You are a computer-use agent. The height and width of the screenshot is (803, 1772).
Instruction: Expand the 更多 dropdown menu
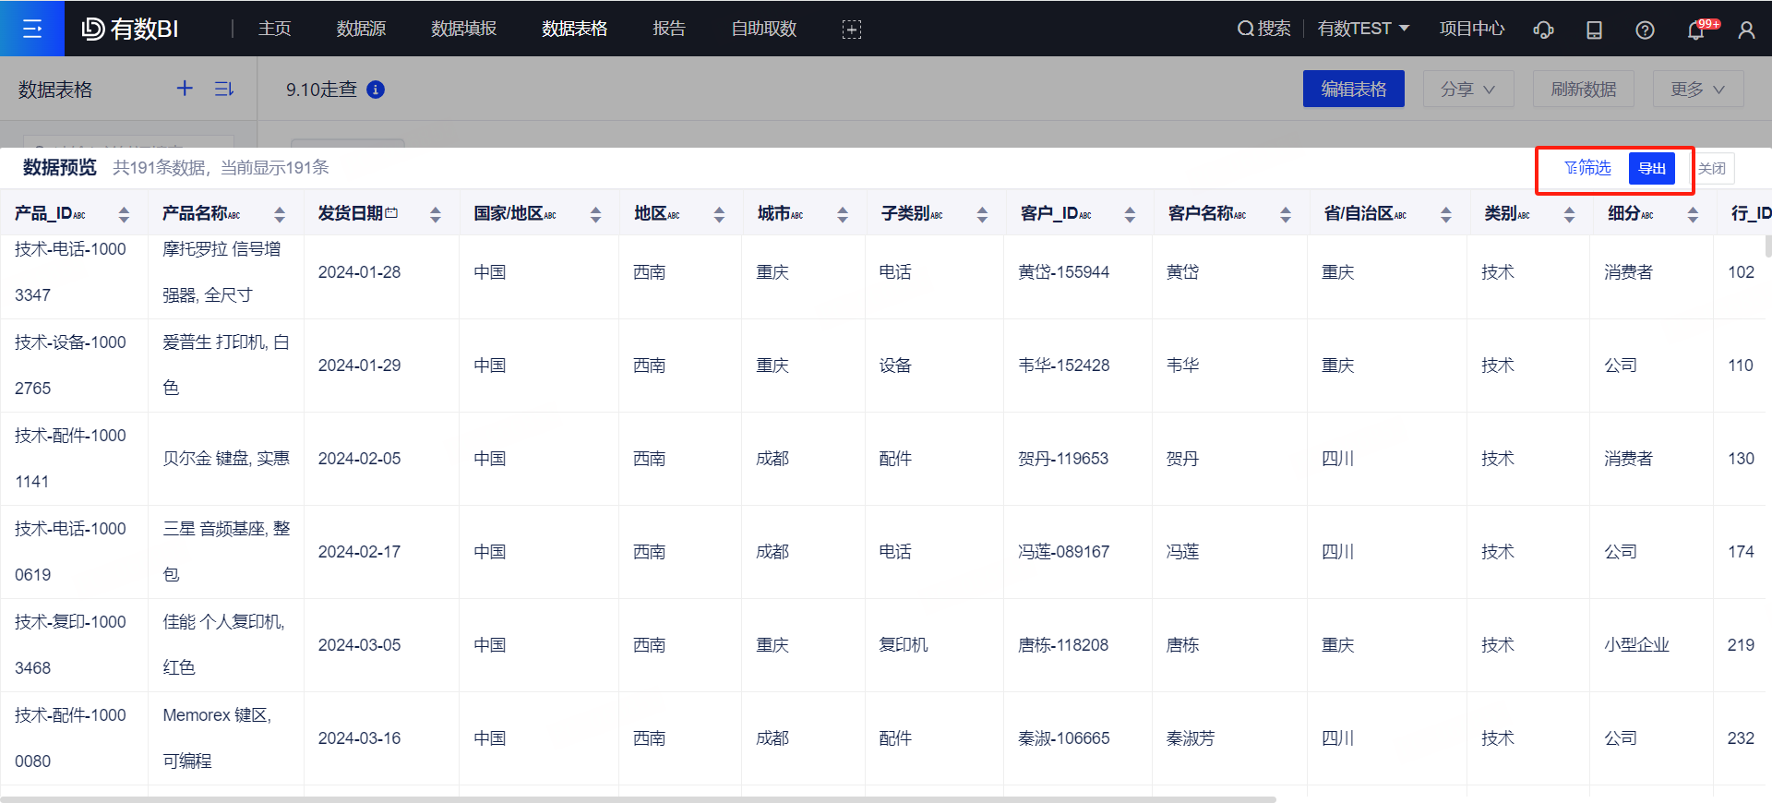(x=1697, y=89)
